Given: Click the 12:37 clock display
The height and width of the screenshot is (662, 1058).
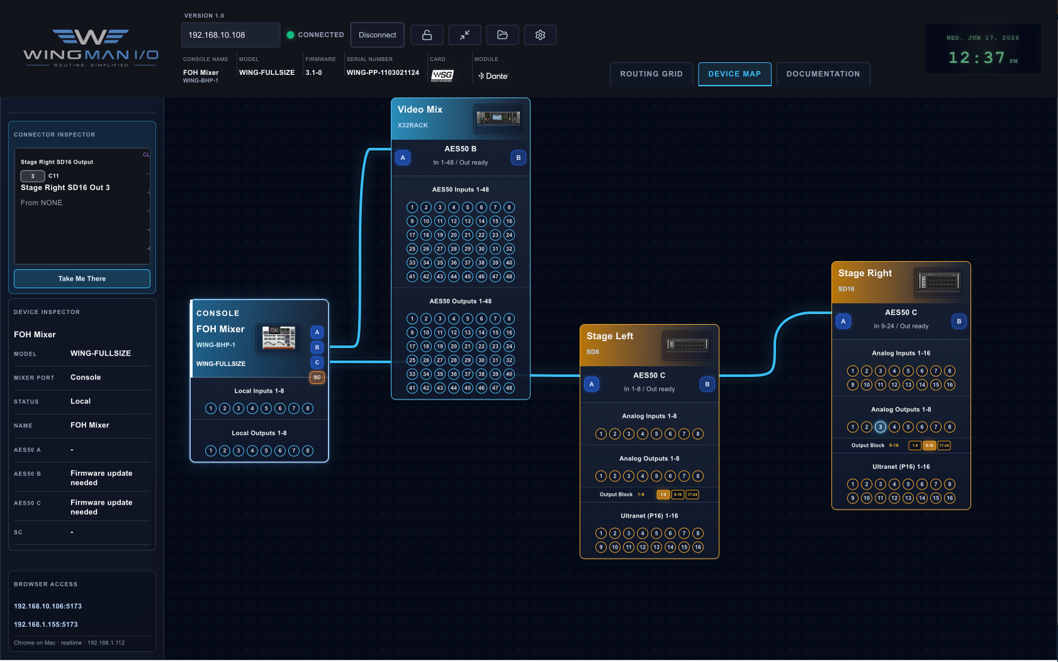Looking at the screenshot, I should pyautogui.click(x=977, y=58).
